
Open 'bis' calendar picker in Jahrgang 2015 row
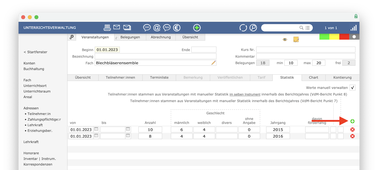tap(128, 129)
